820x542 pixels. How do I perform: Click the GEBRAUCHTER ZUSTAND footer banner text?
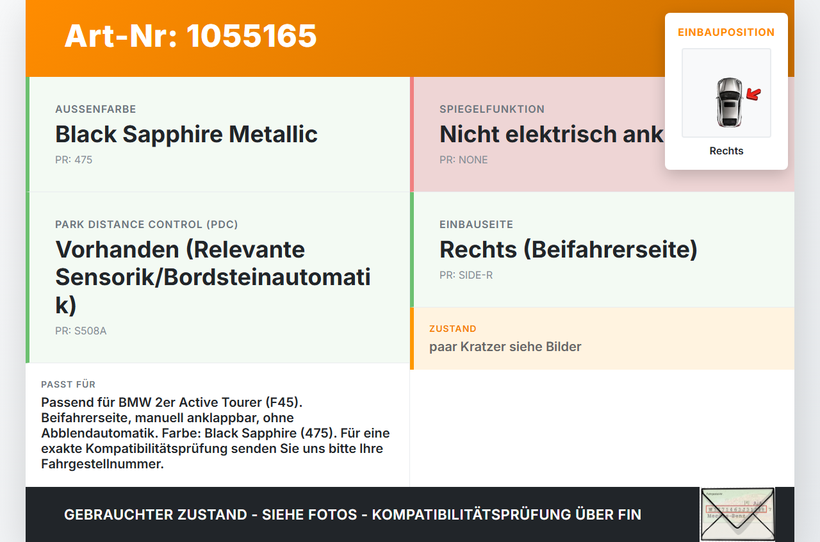coord(352,514)
